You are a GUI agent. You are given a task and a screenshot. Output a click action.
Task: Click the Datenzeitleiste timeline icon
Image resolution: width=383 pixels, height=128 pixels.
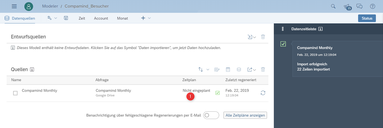coord(283,29)
